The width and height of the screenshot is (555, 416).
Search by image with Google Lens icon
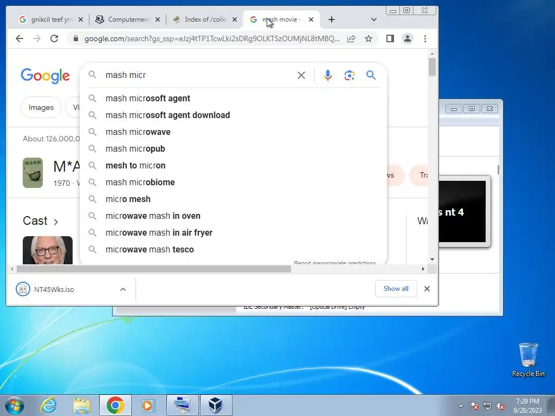click(350, 75)
